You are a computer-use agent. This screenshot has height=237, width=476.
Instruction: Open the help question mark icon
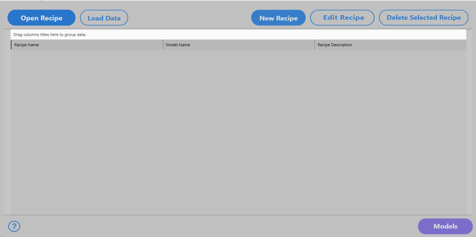point(14,226)
